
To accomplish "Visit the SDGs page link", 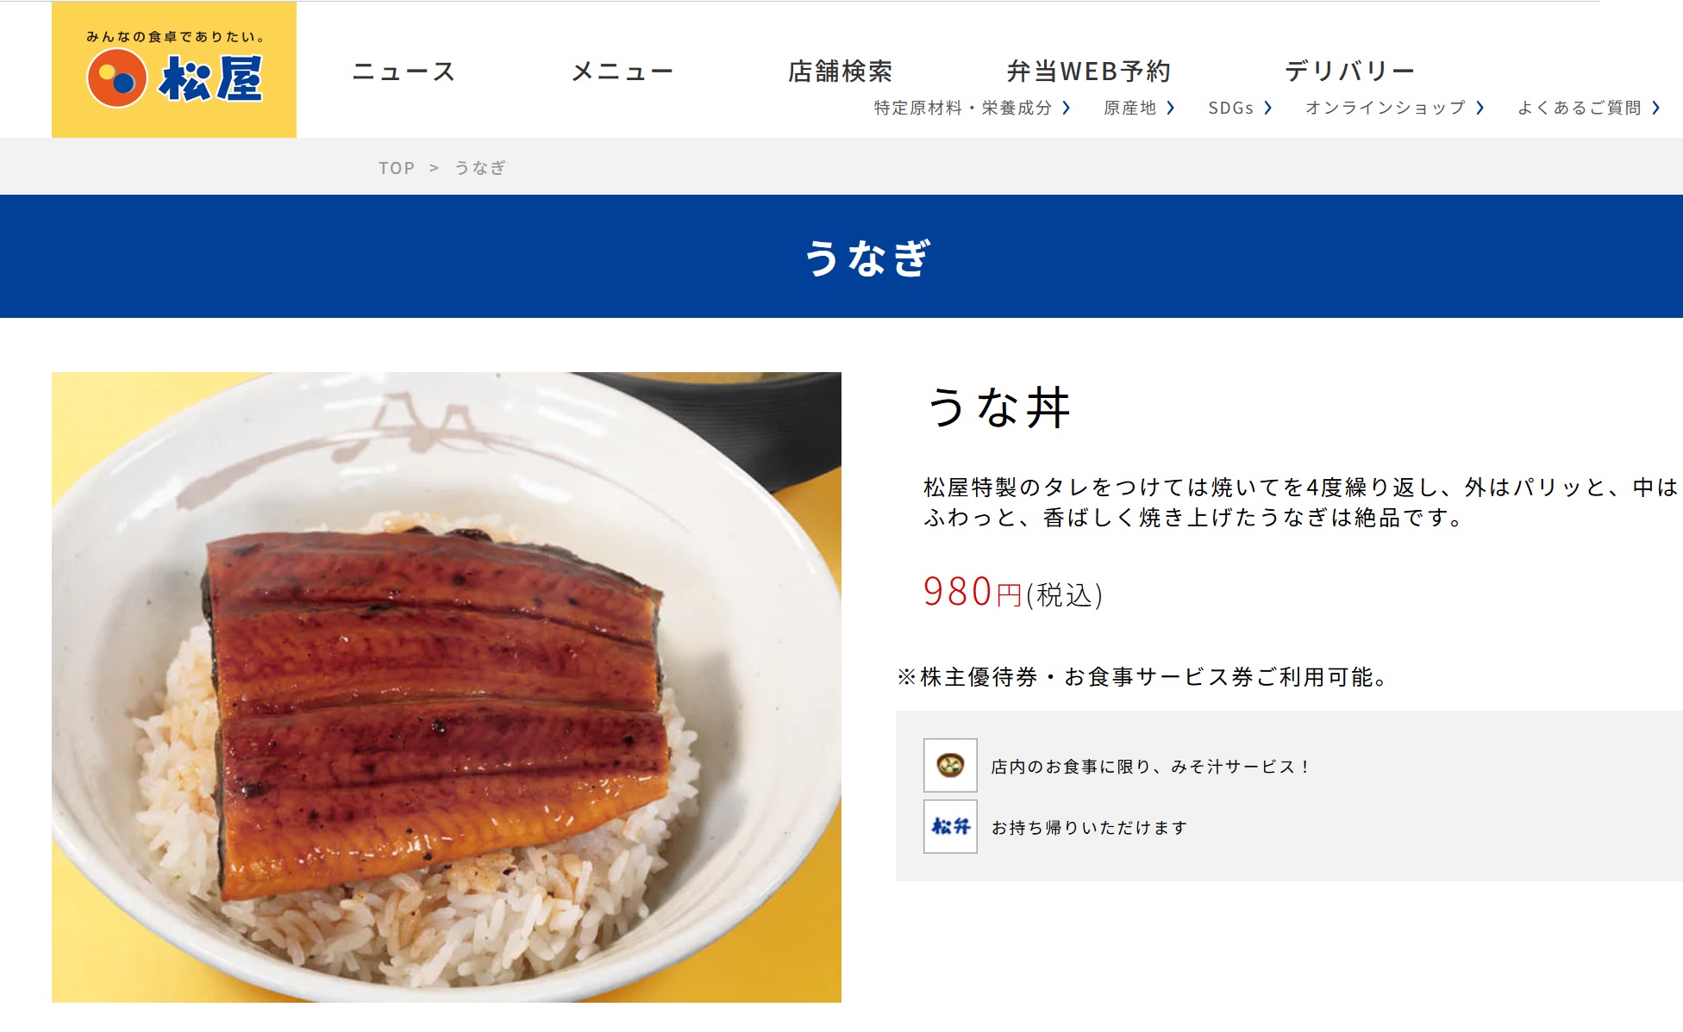I will tap(1231, 108).
